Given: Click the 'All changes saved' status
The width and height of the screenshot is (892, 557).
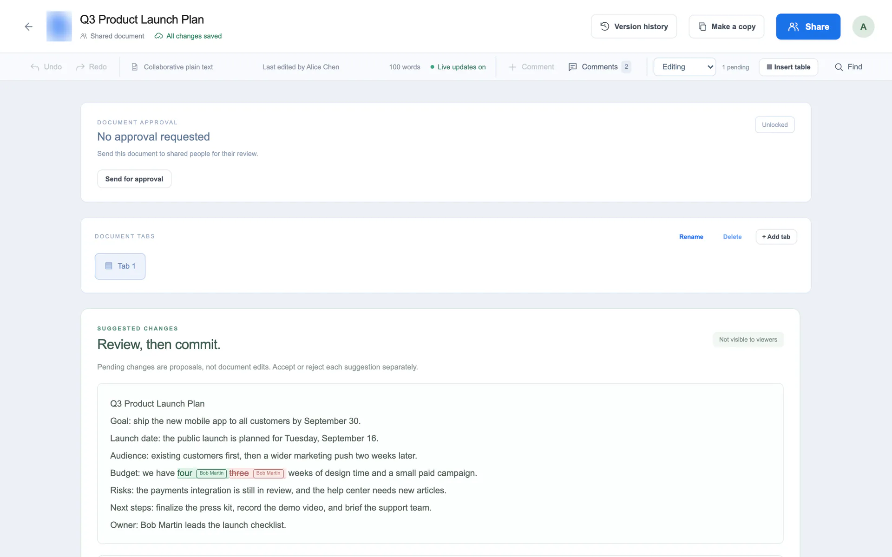Looking at the screenshot, I should 188,36.
